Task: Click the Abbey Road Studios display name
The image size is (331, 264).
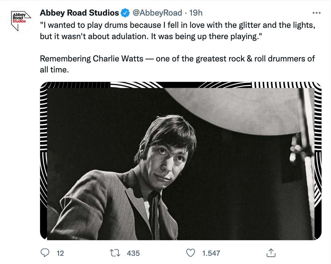Action: [79, 13]
